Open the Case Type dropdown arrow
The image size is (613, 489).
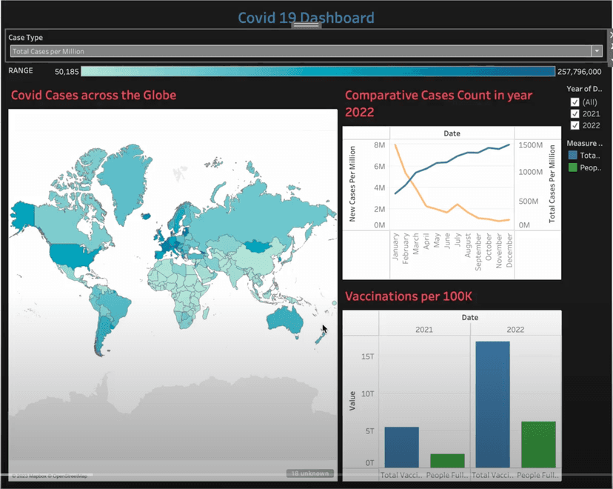(597, 51)
